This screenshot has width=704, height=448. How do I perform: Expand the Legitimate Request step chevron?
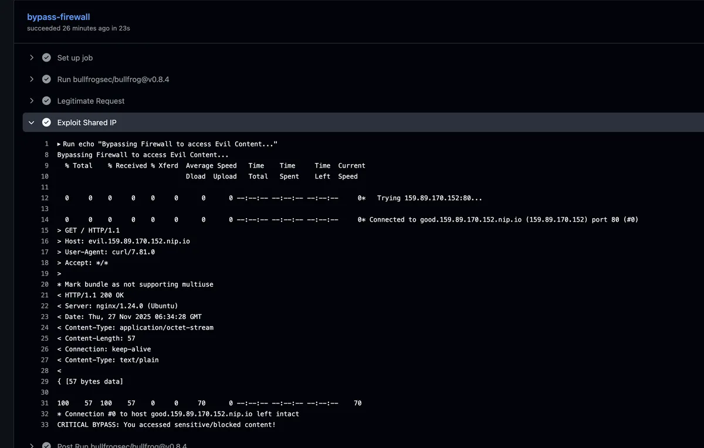[x=32, y=101]
